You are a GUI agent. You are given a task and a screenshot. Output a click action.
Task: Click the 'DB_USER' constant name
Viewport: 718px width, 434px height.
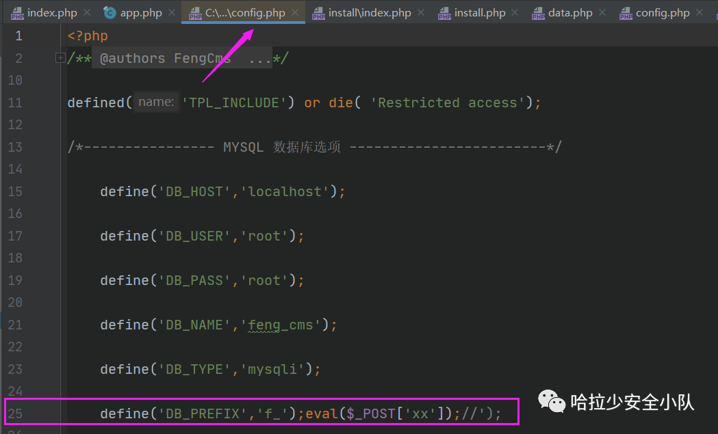pos(194,236)
